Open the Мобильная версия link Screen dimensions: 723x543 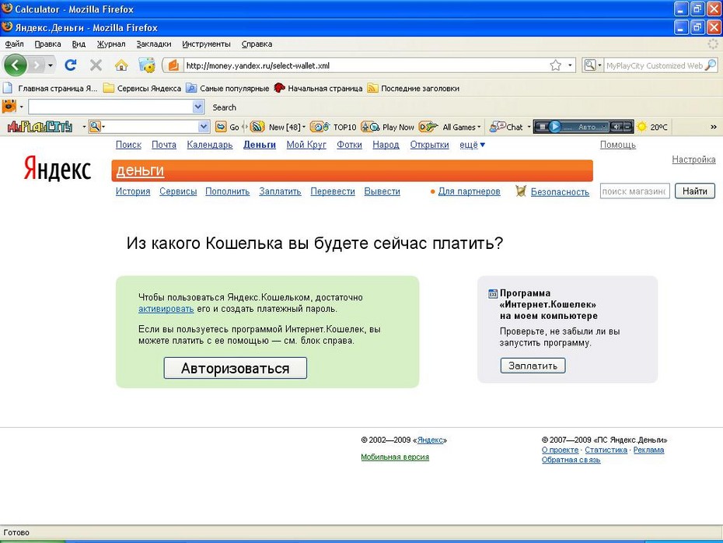coord(395,457)
